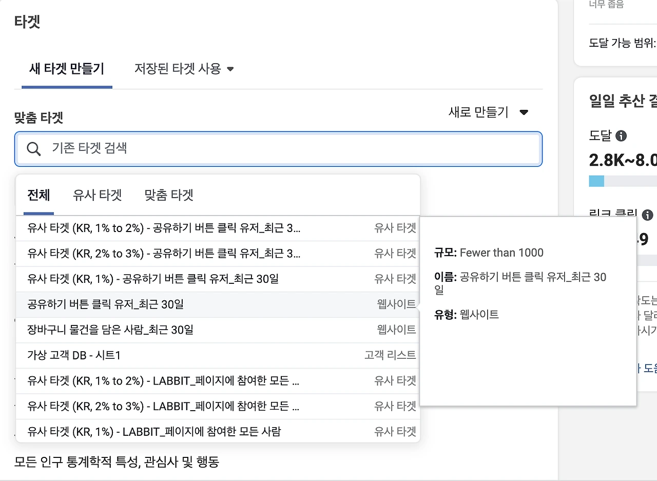Click the info icon next to 도달

(x=621, y=136)
